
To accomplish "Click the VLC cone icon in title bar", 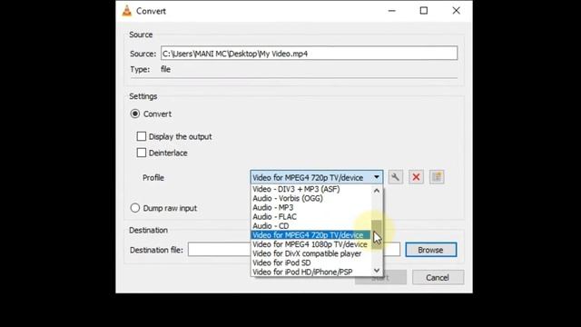I will coord(127,11).
